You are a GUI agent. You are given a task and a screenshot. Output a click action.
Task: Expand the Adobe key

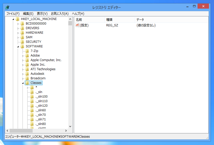(x=23, y=56)
